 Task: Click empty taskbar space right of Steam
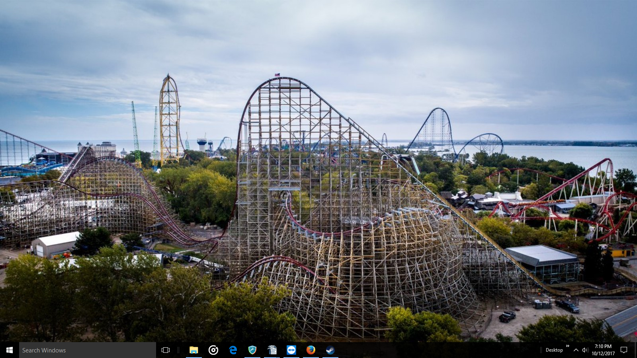(438, 350)
